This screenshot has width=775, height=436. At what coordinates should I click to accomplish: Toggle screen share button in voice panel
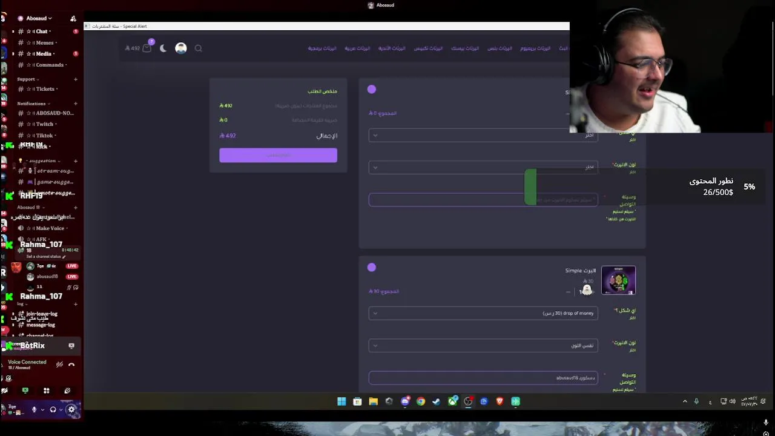[x=25, y=391]
